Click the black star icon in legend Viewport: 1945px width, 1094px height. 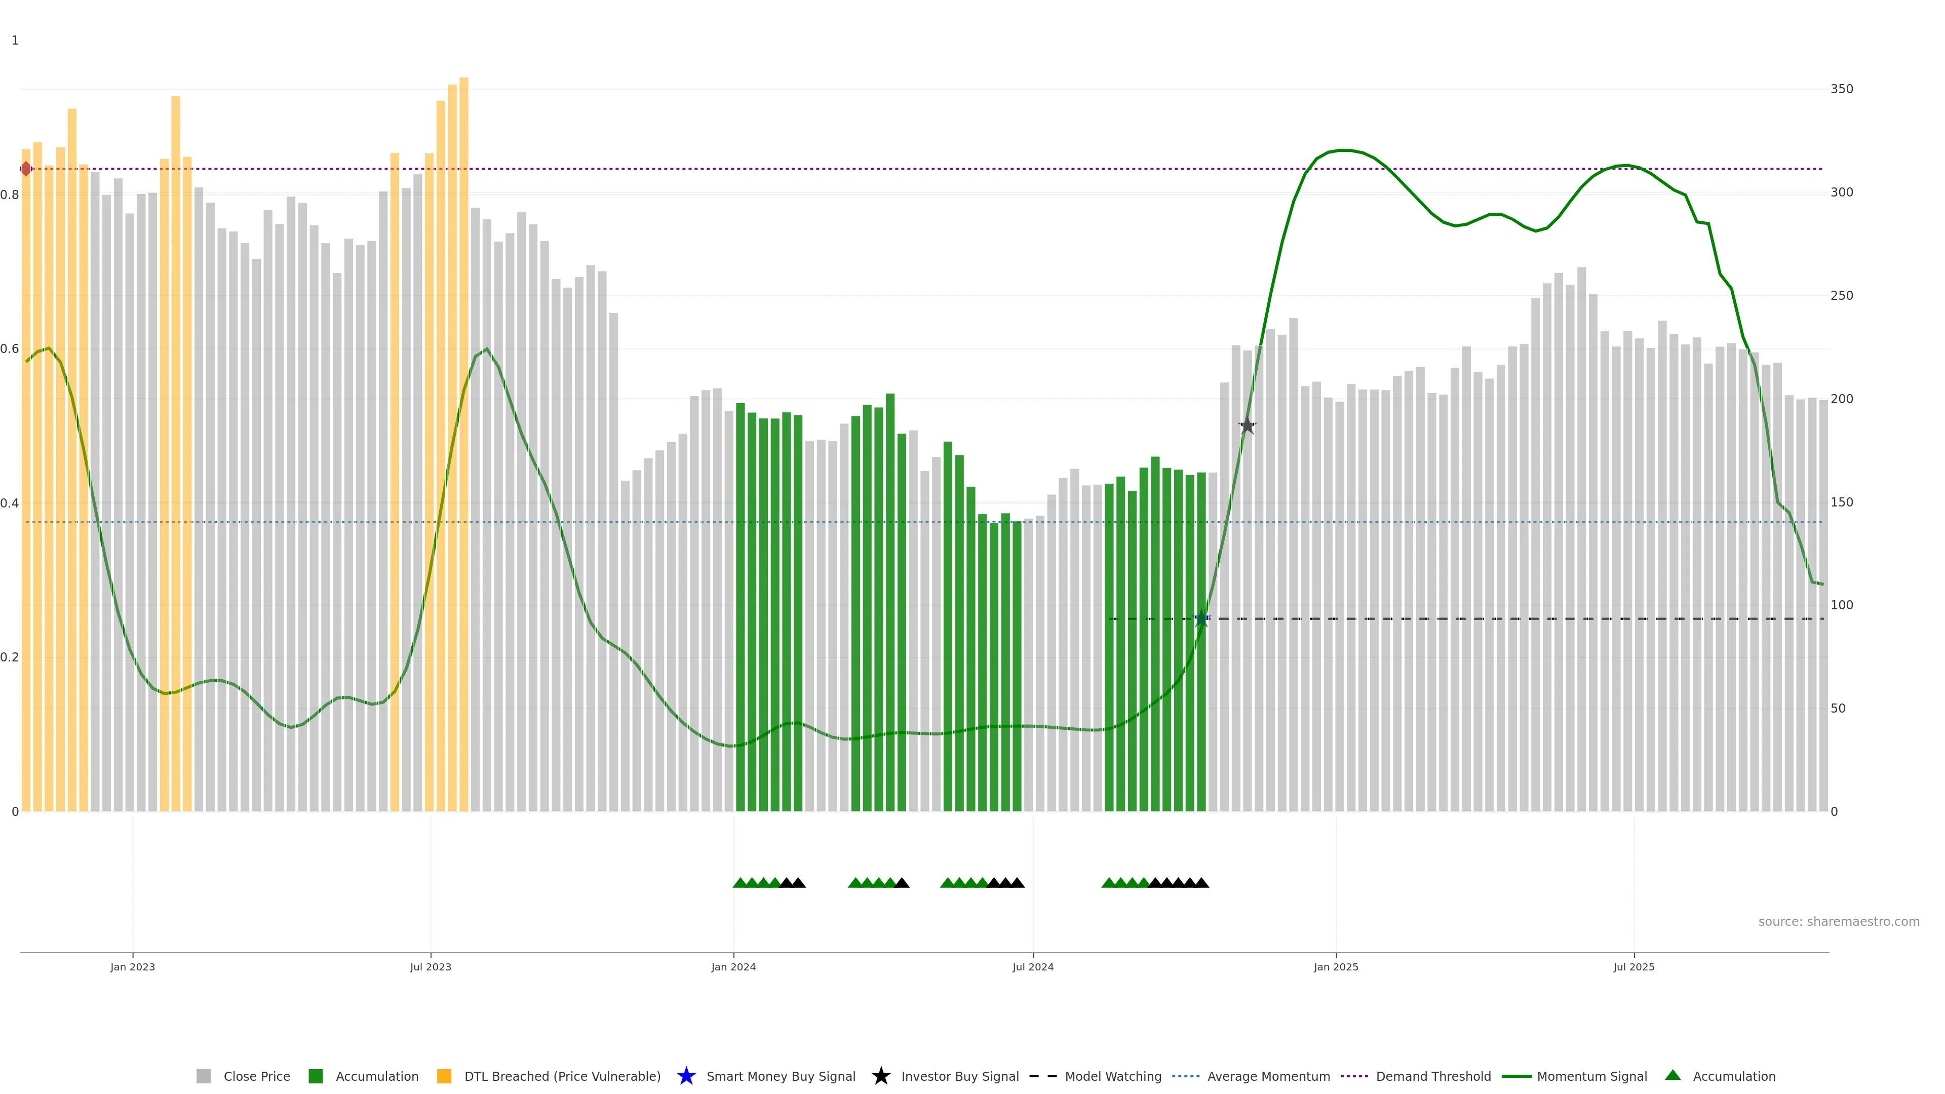click(880, 1076)
